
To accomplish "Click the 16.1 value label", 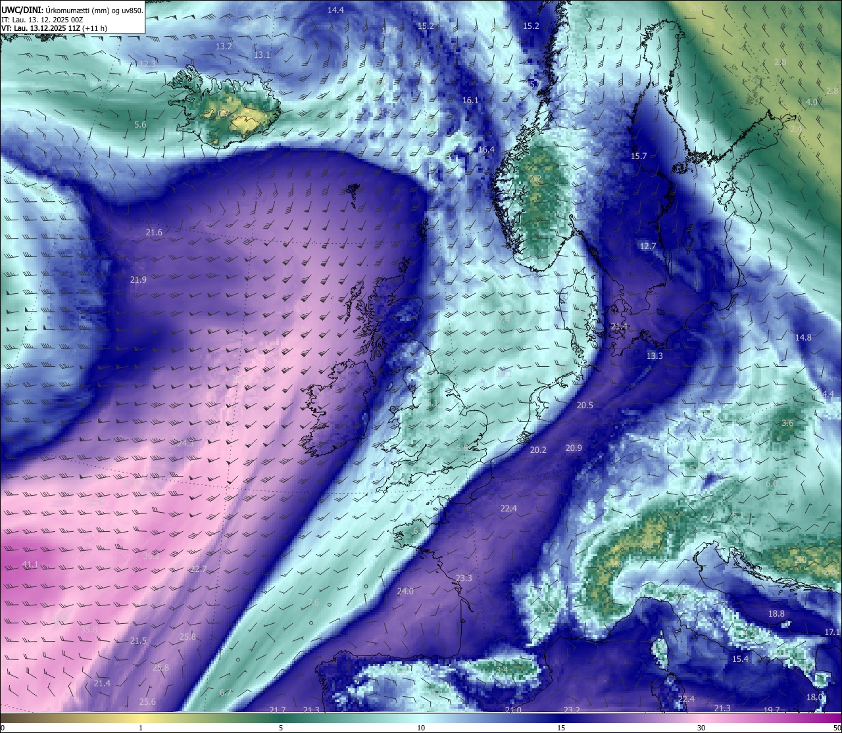I will pos(470,101).
